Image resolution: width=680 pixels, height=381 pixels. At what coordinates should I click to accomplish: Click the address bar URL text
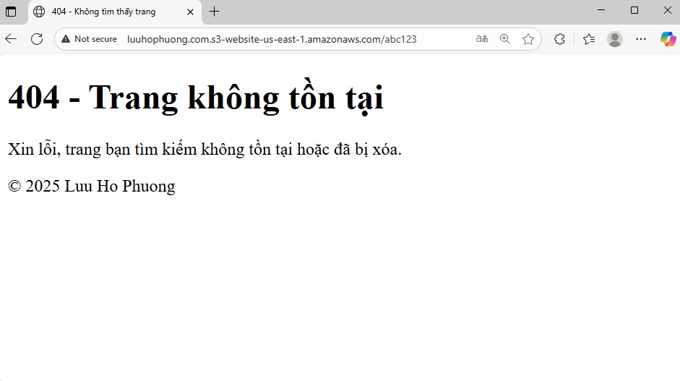click(x=272, y=39)
